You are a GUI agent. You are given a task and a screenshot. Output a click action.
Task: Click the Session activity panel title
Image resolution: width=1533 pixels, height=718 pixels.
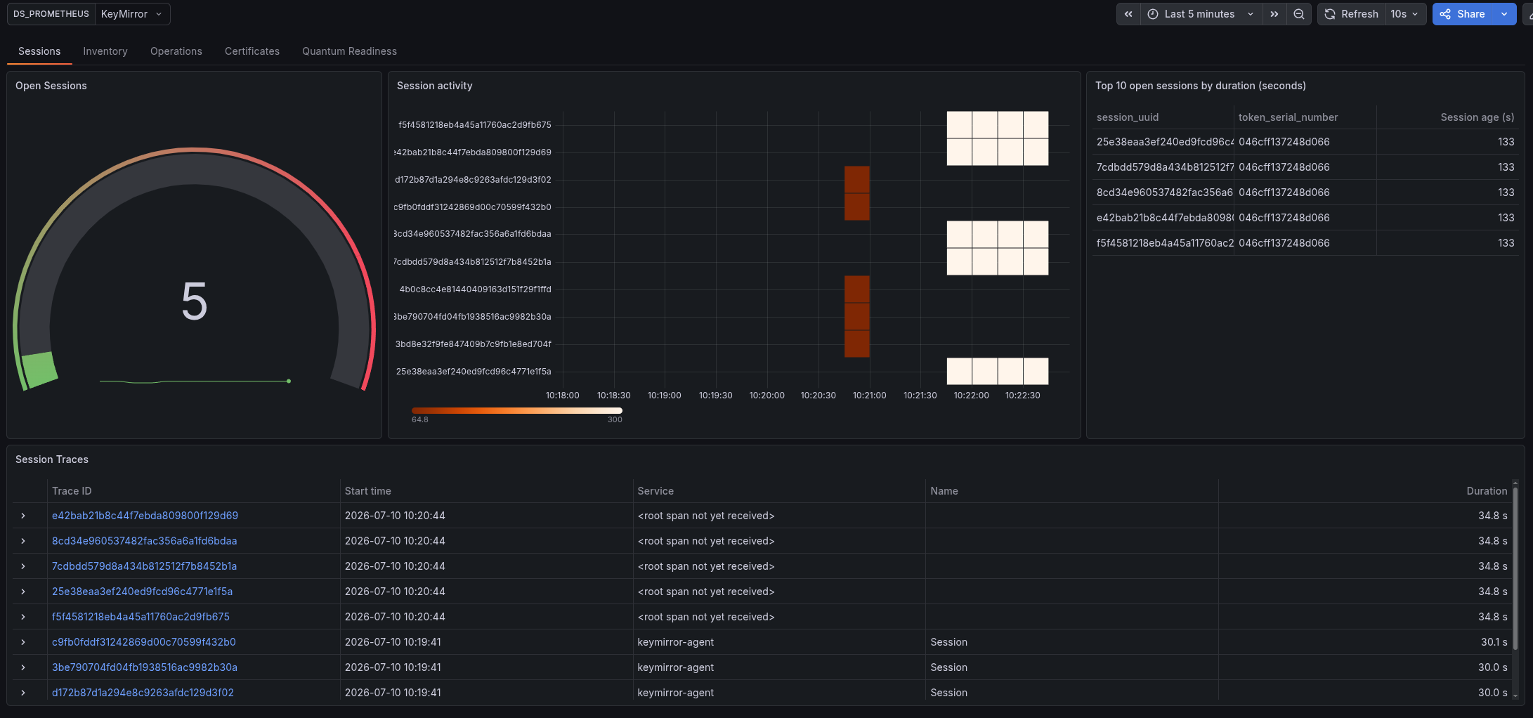click(434, 86)
